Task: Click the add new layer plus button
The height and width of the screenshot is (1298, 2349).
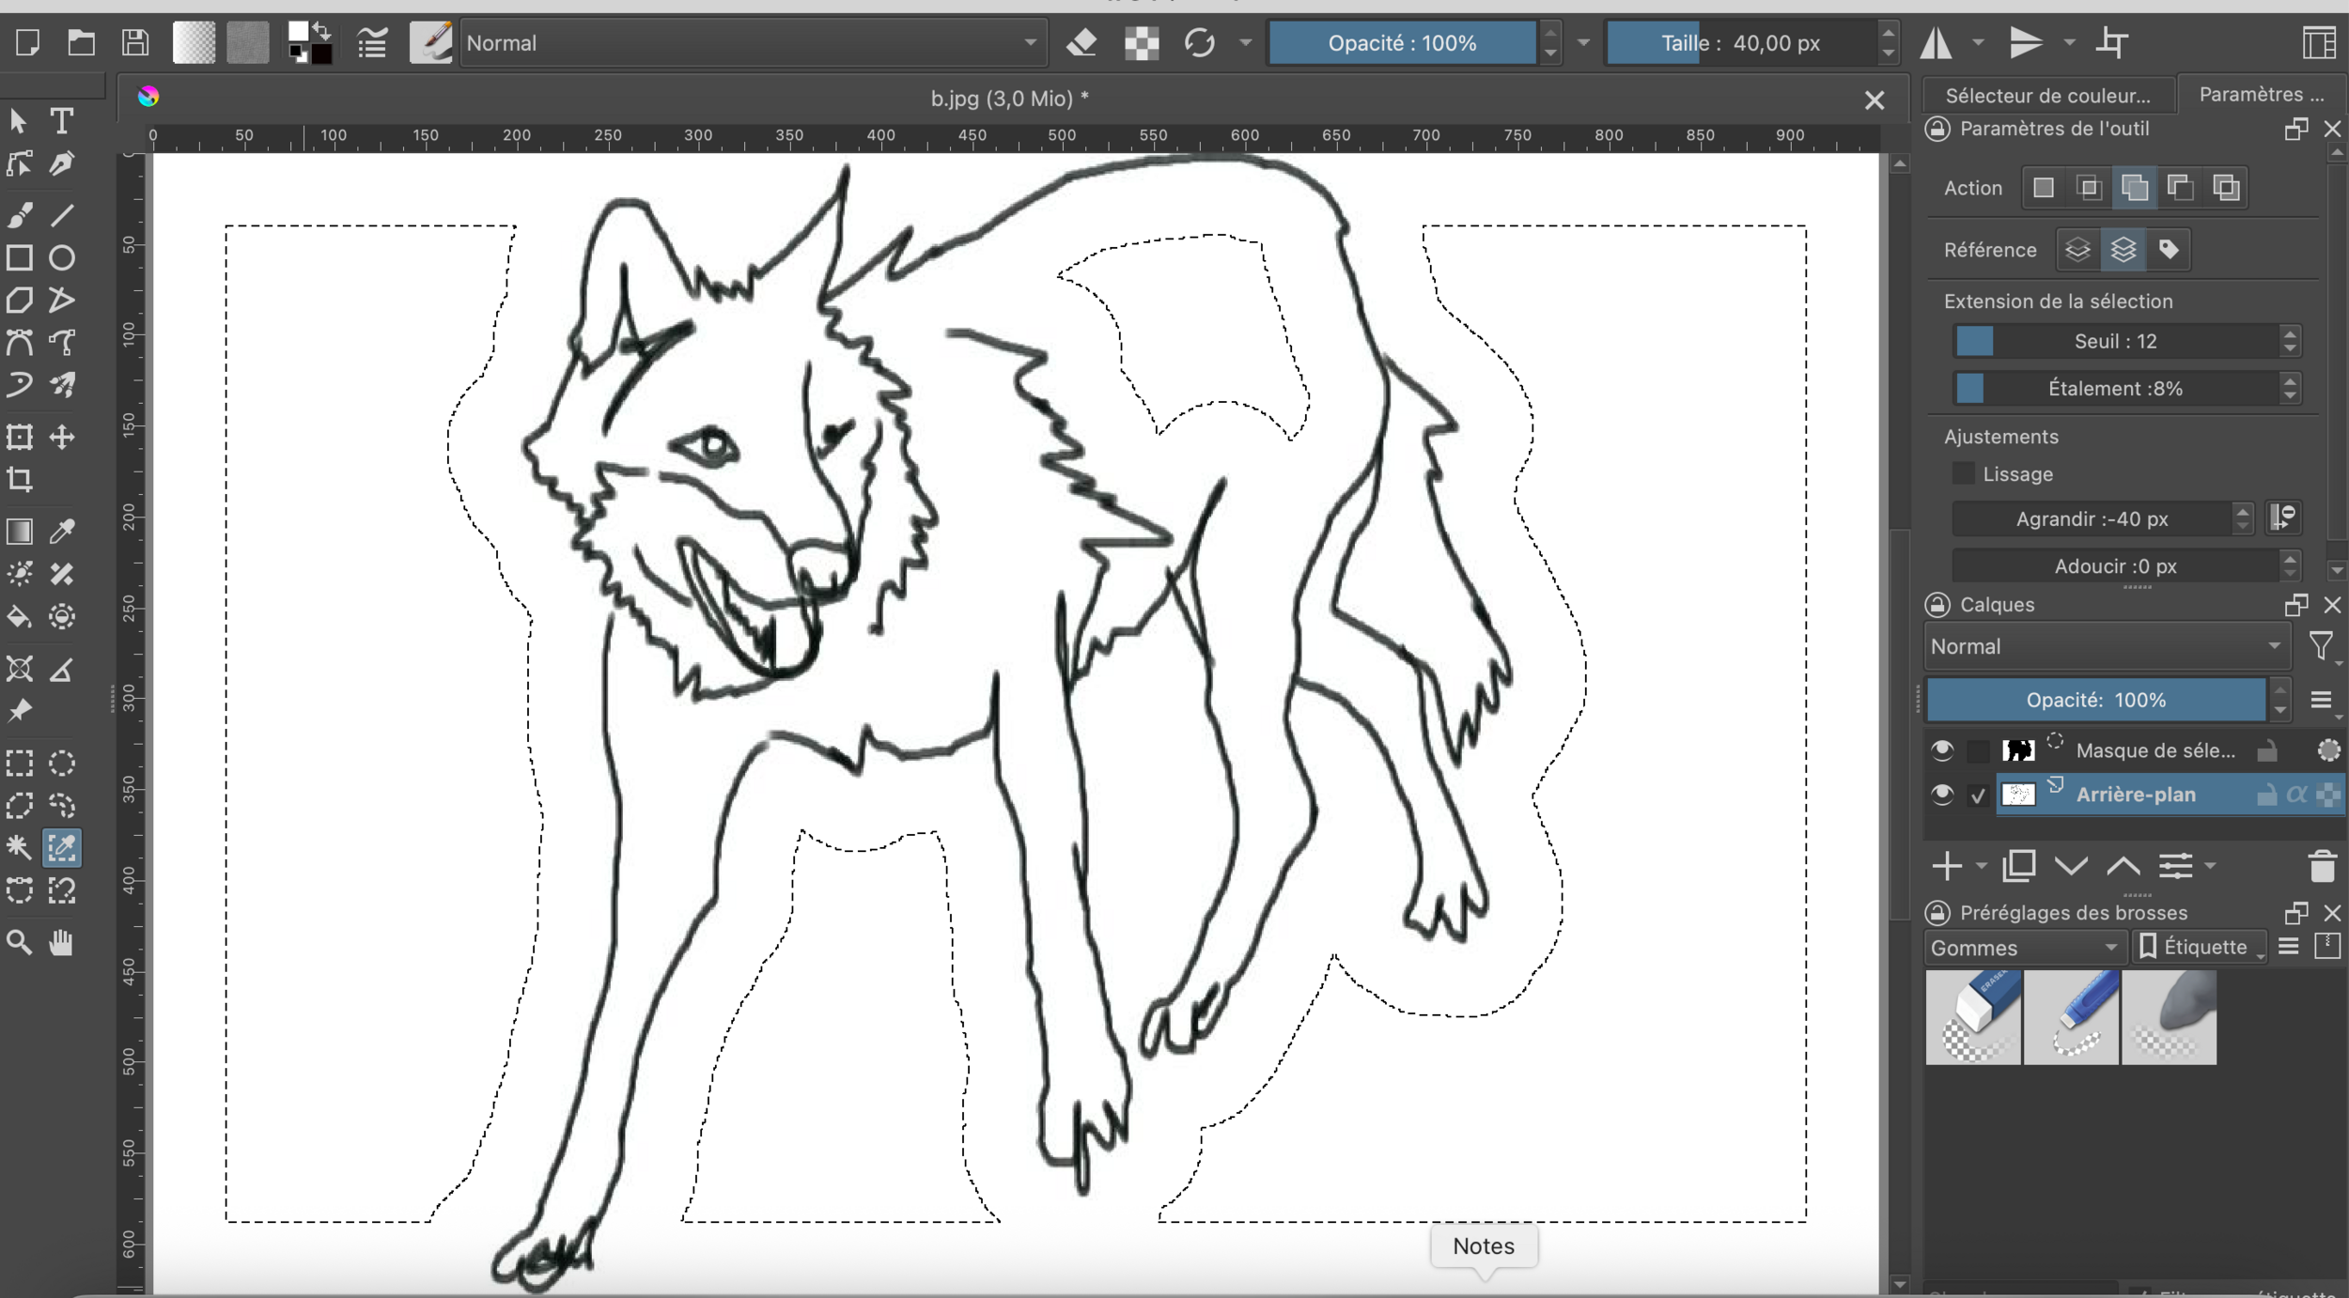Action: click(1948, 866)
